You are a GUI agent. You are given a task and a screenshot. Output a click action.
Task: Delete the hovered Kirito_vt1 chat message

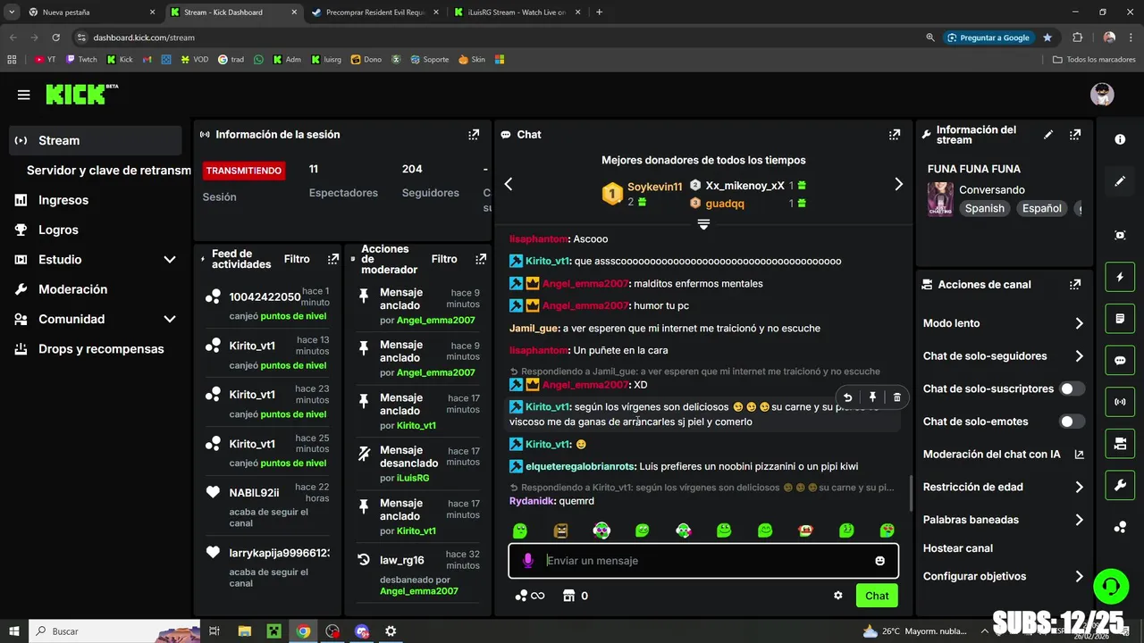coord(897,397)
